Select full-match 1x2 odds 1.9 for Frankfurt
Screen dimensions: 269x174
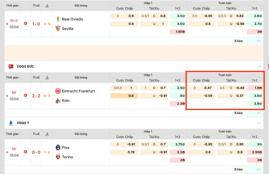[x=254, y=88]
